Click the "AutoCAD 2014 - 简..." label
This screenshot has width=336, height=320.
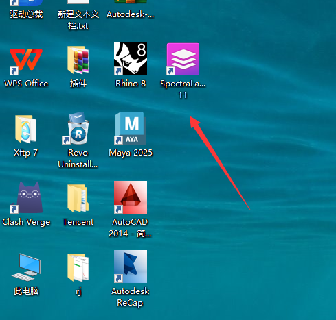point(130,227)
